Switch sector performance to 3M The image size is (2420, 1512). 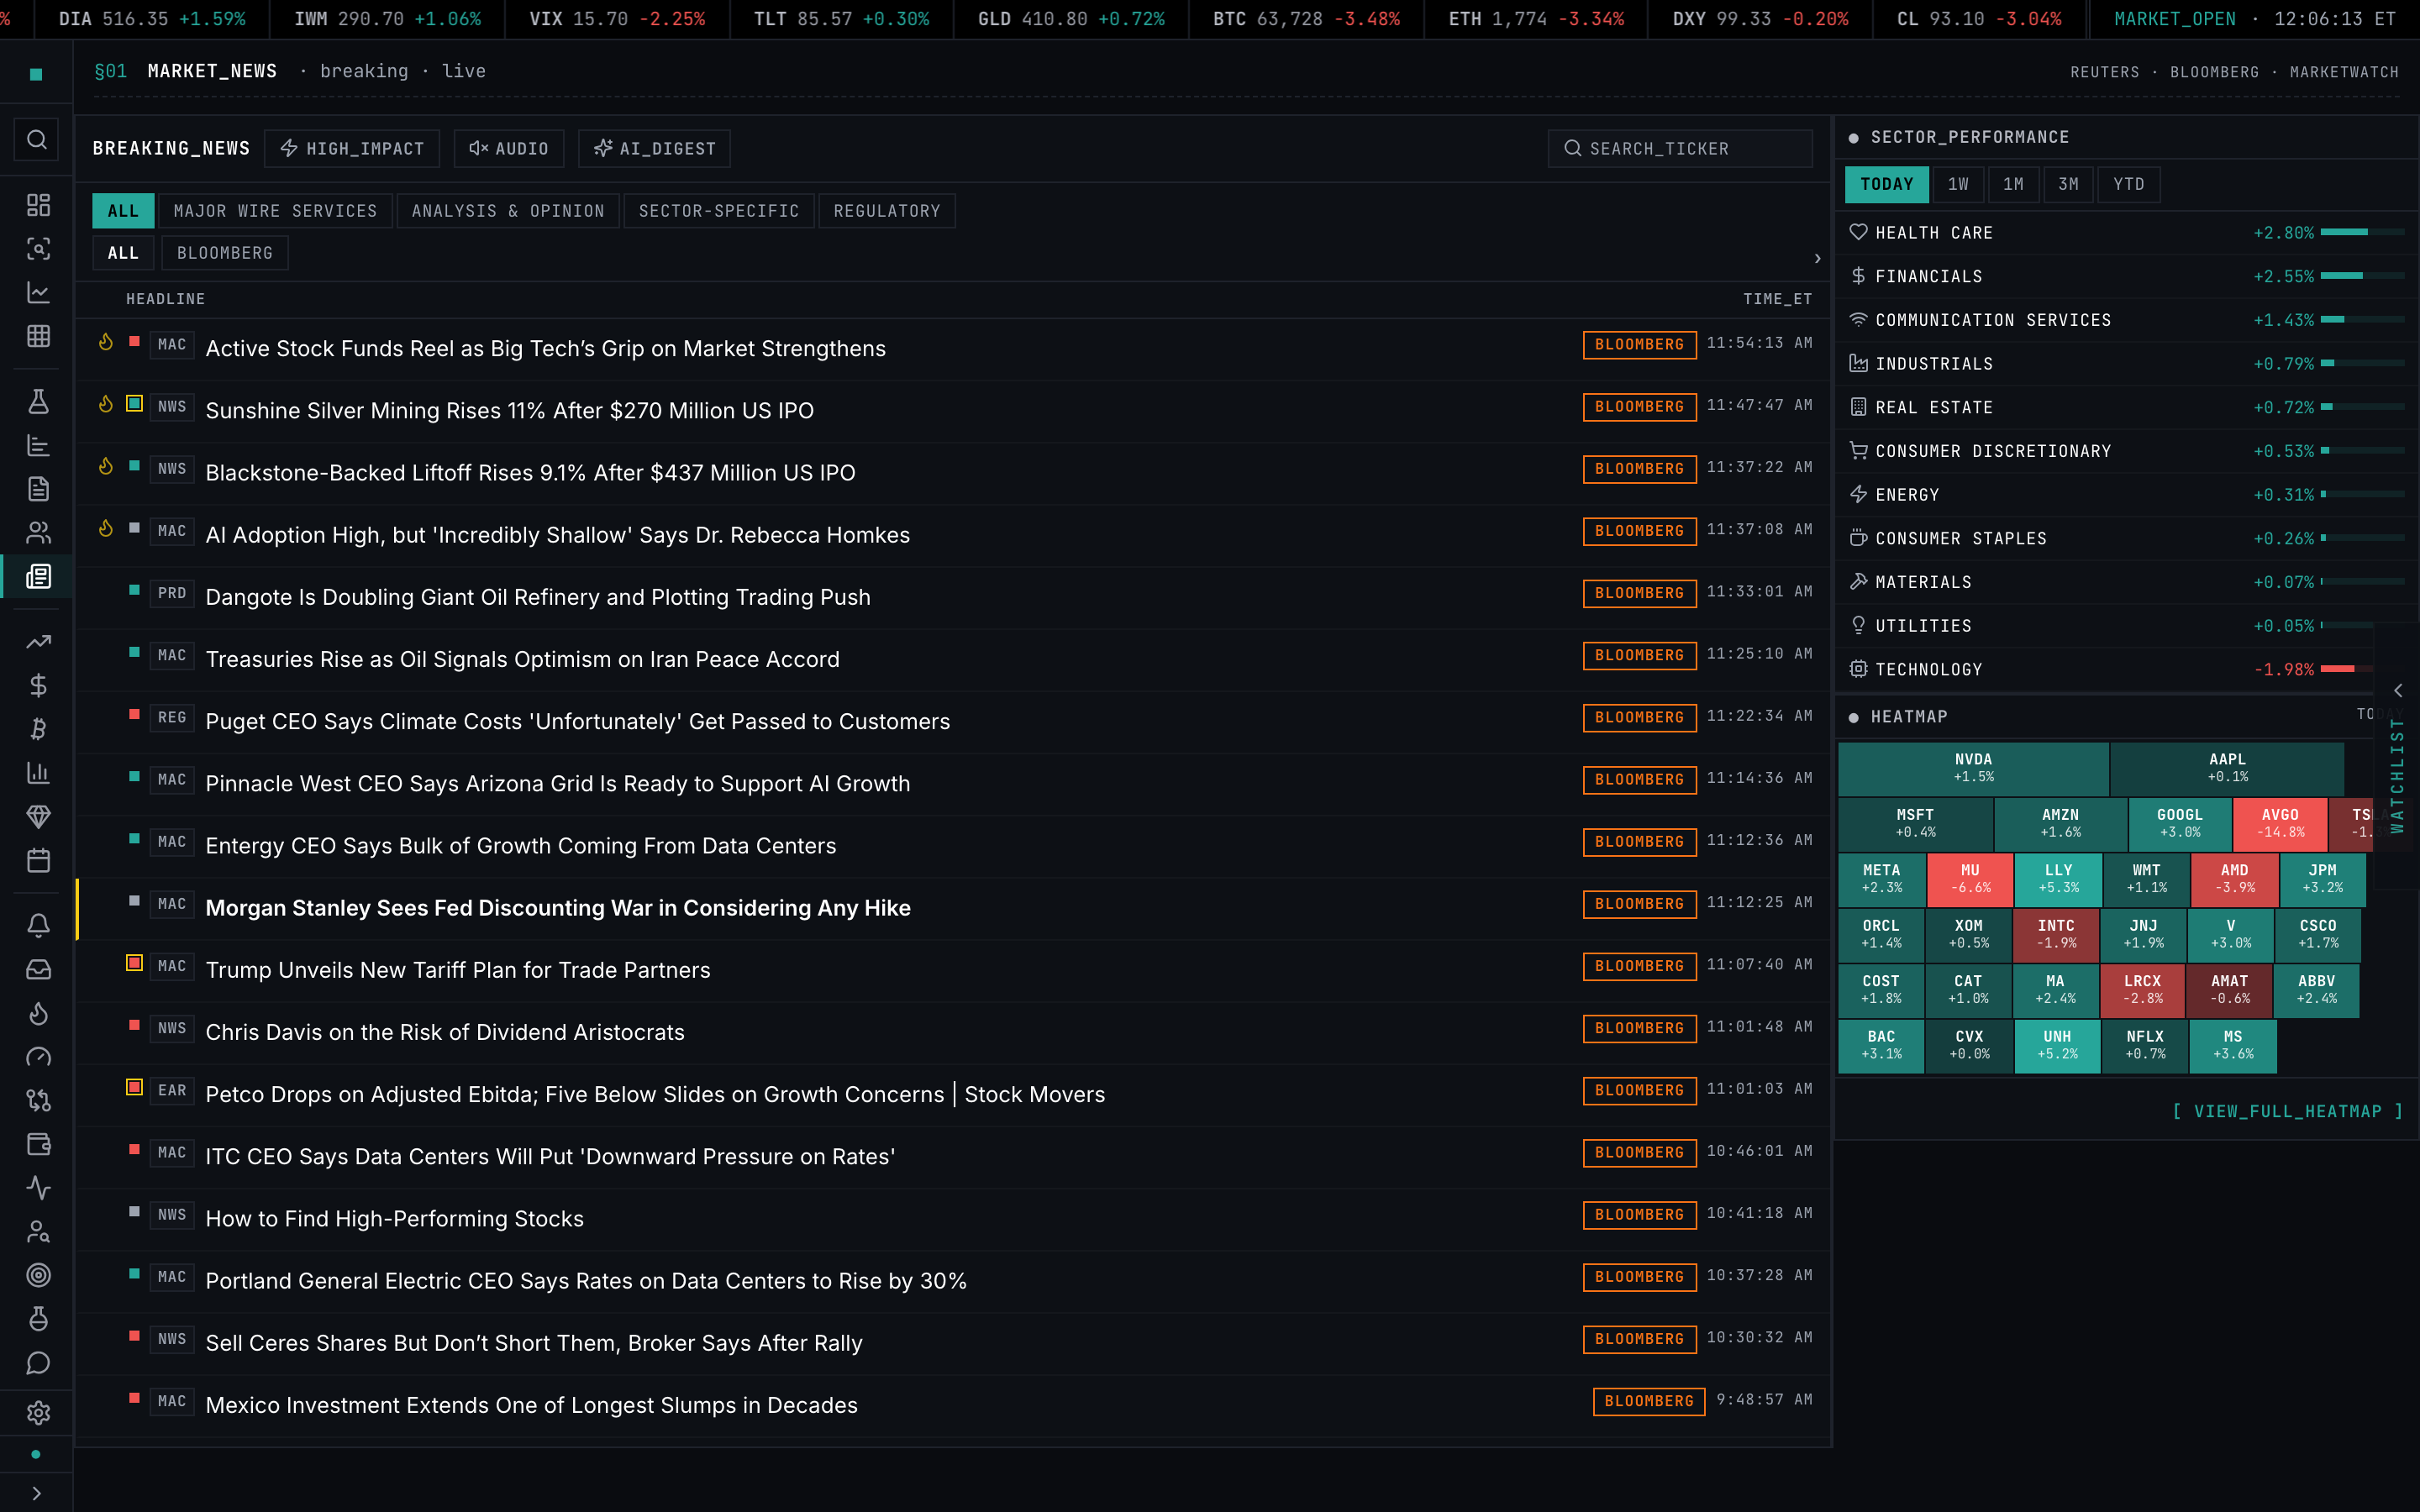(x=2068, y=184)
